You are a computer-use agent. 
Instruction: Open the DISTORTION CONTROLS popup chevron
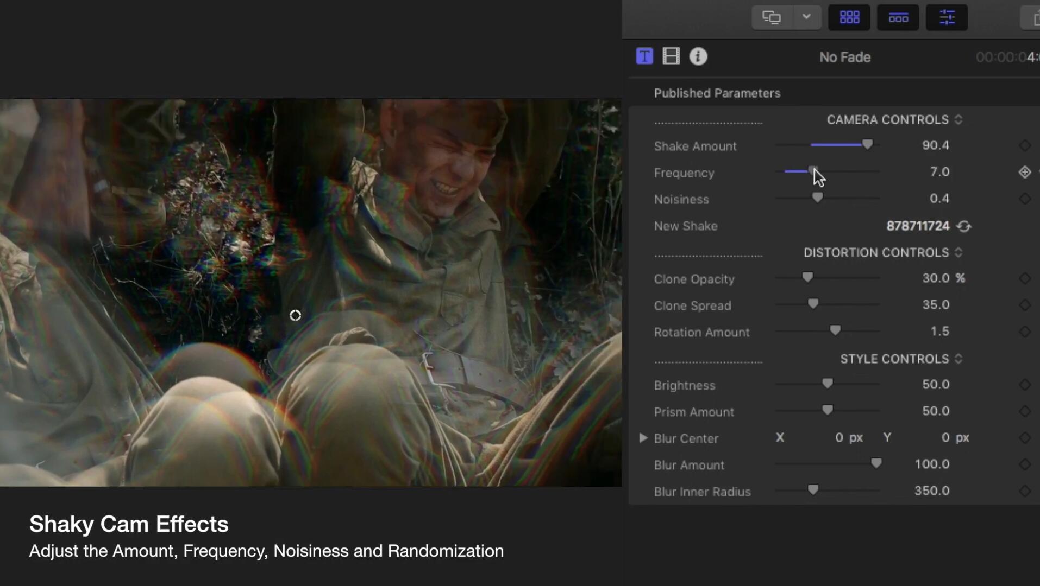(x=958, y=252)
